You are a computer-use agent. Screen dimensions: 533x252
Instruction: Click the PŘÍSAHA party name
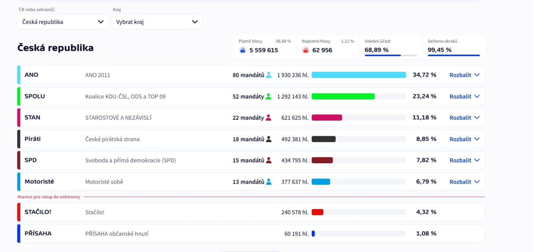(x=38, y=233)
